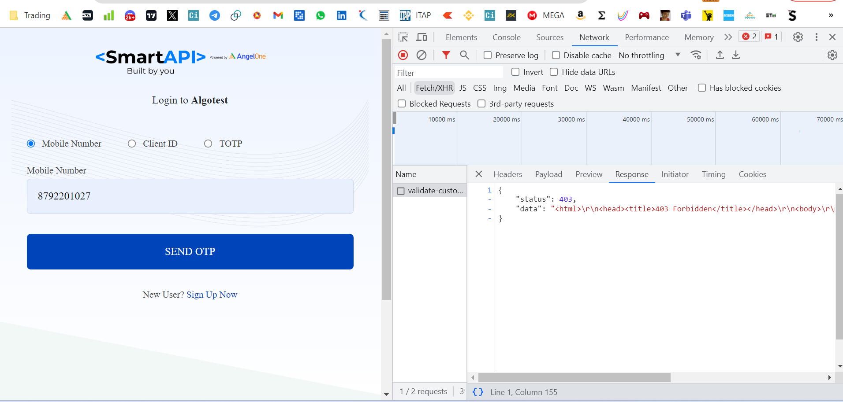843x402 pixels.
Task: Open Network panel settings gear
Action: [x=832, y=55]
